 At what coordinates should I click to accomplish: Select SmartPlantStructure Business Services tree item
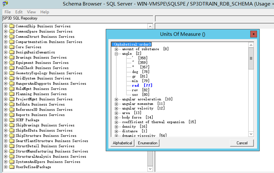52,141
